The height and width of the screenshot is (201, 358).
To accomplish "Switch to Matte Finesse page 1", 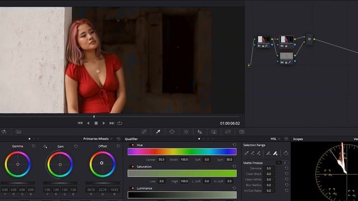I will point(279,162).
